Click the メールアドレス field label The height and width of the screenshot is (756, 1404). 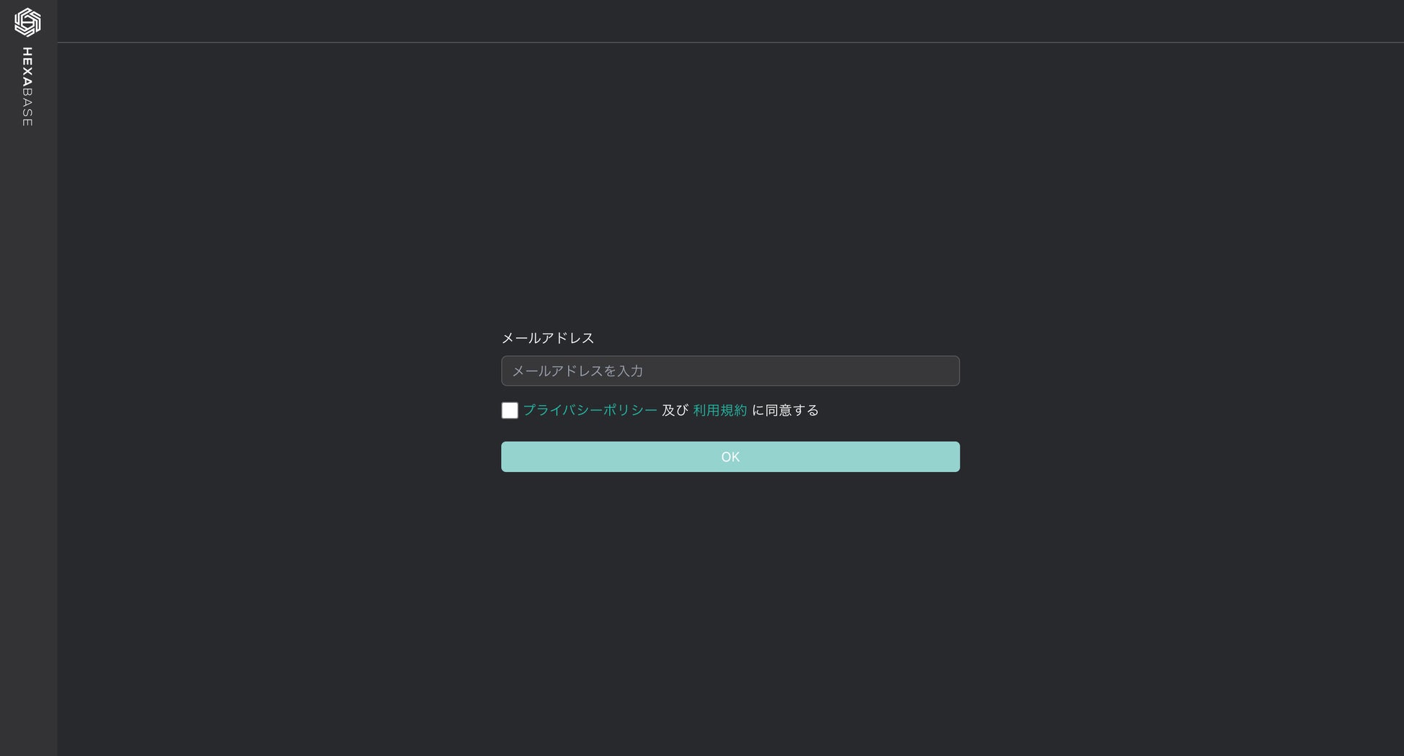(x=548, y=338)
